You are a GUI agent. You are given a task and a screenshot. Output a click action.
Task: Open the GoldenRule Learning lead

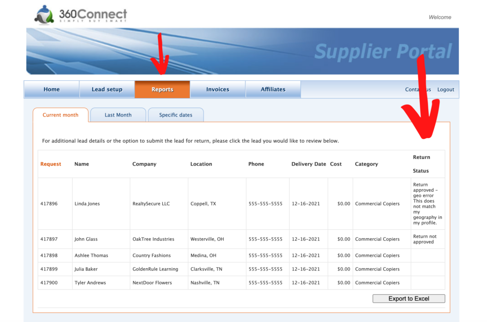click(155, 269)
